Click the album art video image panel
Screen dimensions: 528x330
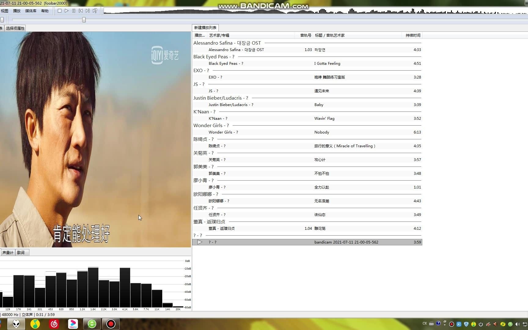pyautogui.click(x=95, y=139)
